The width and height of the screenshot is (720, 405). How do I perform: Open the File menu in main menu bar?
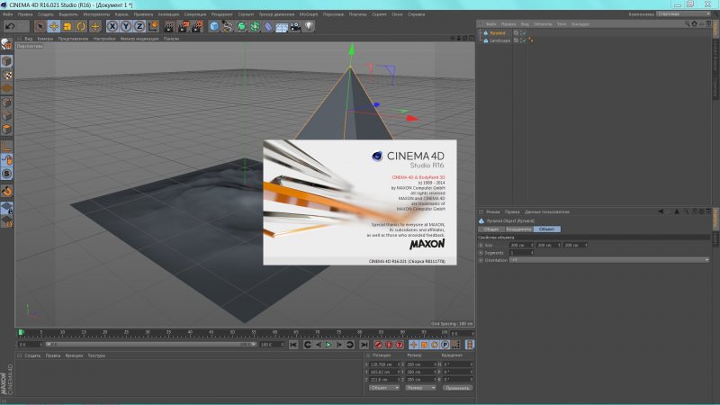pos(8,14)
